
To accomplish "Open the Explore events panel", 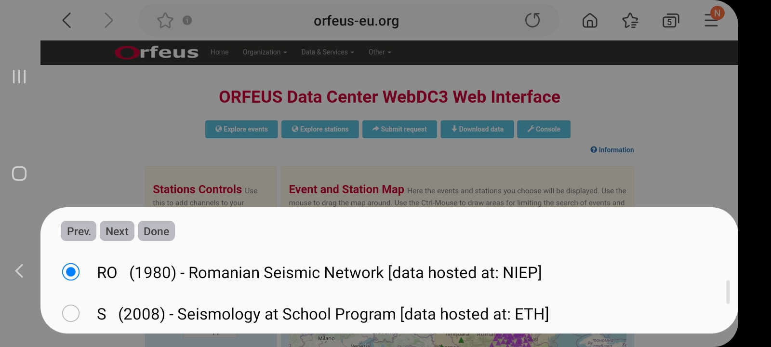I will tap(241, 129).
